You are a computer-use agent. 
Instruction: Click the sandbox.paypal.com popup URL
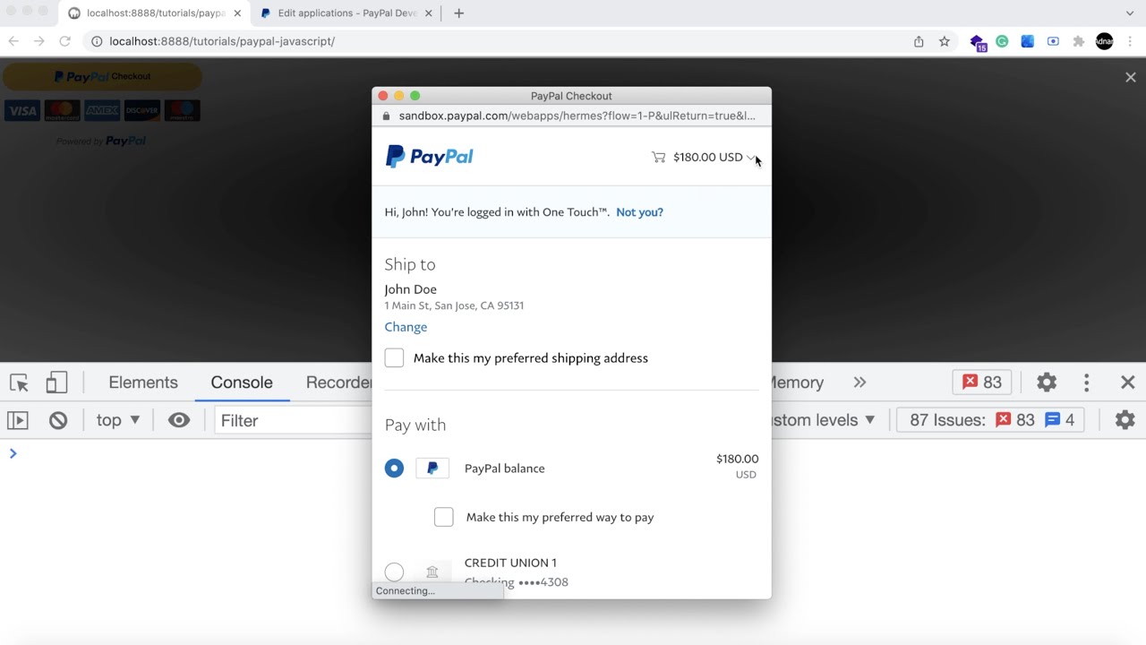[x=577, y=116]
